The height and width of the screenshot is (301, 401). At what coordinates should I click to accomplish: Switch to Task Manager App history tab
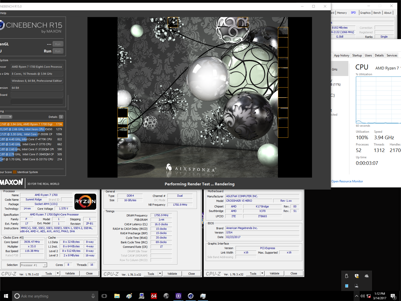[342, 55]
